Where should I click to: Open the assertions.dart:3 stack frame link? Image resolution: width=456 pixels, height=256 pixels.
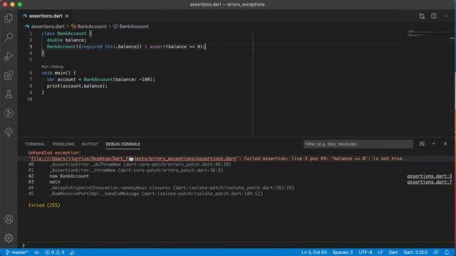coord(429,176)
